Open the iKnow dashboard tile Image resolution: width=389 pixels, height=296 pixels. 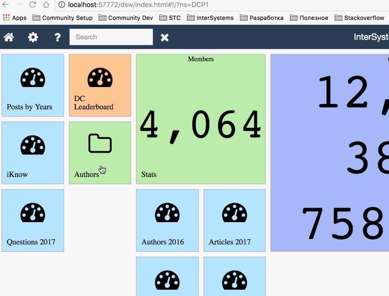point(33,153)
